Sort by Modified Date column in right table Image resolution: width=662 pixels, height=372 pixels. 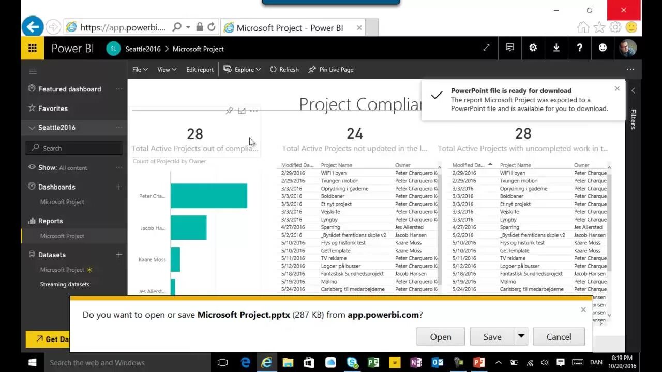coord(468,165)
